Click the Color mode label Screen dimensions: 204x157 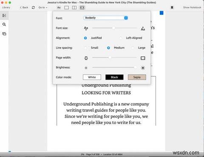click(64, 77)
